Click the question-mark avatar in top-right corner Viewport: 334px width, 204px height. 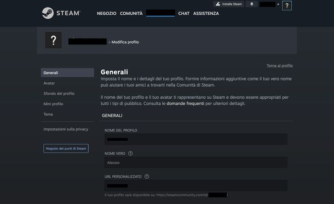[287, 5]
